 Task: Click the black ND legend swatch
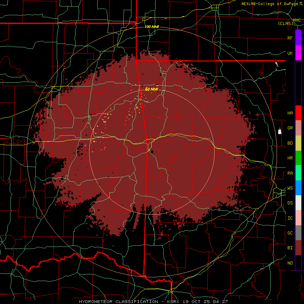(298, 263)
